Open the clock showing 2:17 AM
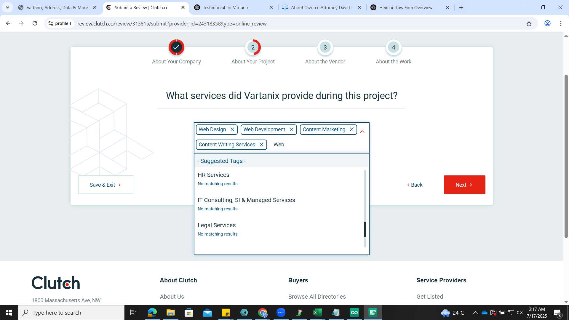The image size is (569, 320). point(537,313)
